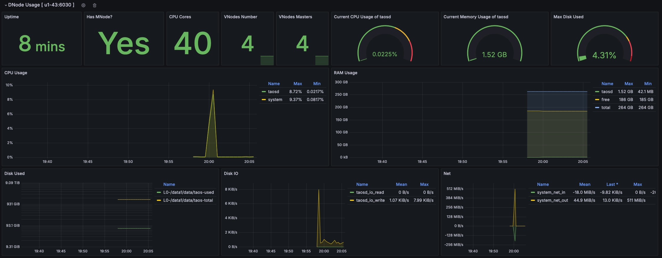Image resolution: width=662 pixels, height=258 pixels.
Task: Sort CPU Usage legend by Max column
Action: (x=297, y=84)
